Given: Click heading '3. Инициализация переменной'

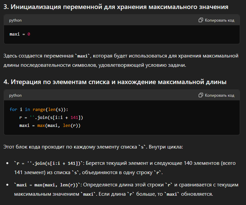Looking at the screenshot, I should tap(116, 7).
